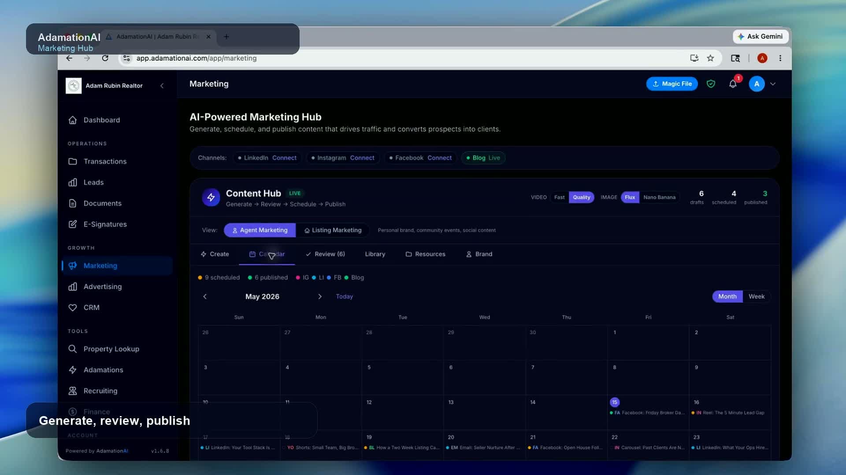Set video mode to Quality
This screenshot has width=846, height=475.
[581, 197]
